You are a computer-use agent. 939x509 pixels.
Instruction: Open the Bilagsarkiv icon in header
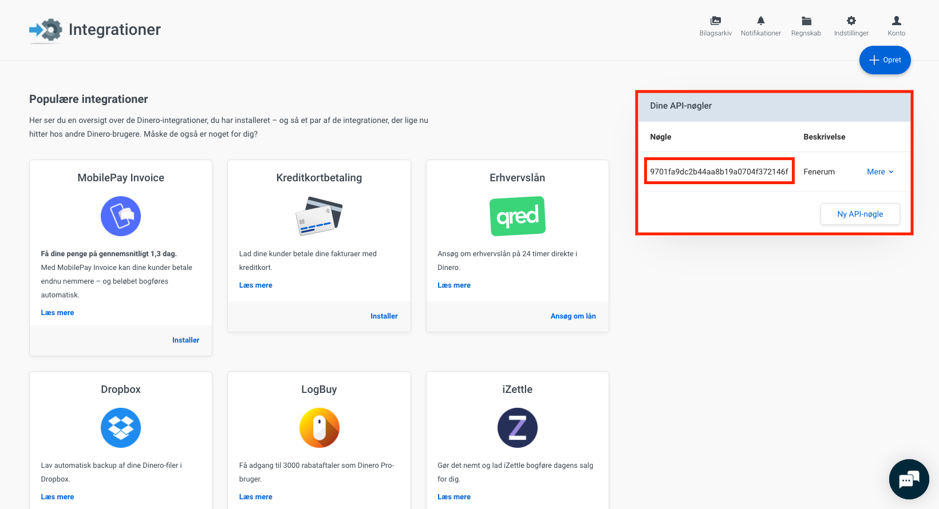tap(715, 21)
